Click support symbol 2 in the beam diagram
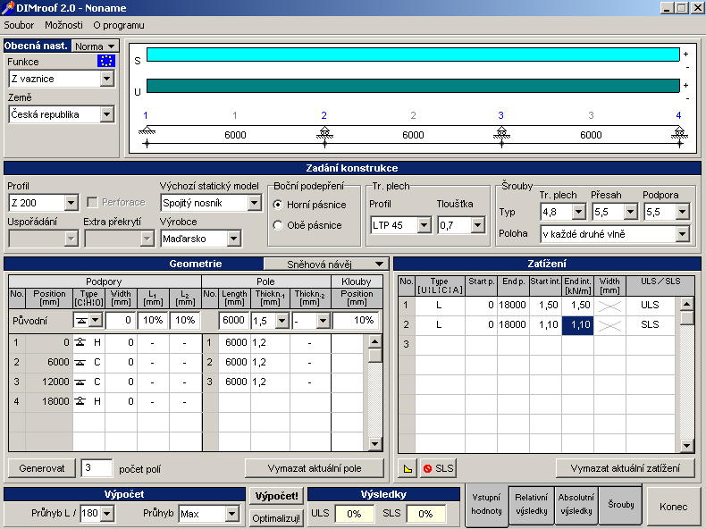Screen dimensions: 706x529 coord(324,132)
